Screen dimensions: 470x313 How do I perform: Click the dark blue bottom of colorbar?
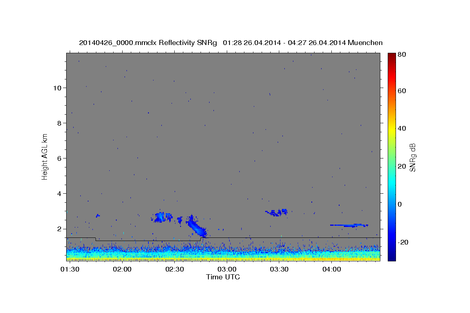[392, 256]
